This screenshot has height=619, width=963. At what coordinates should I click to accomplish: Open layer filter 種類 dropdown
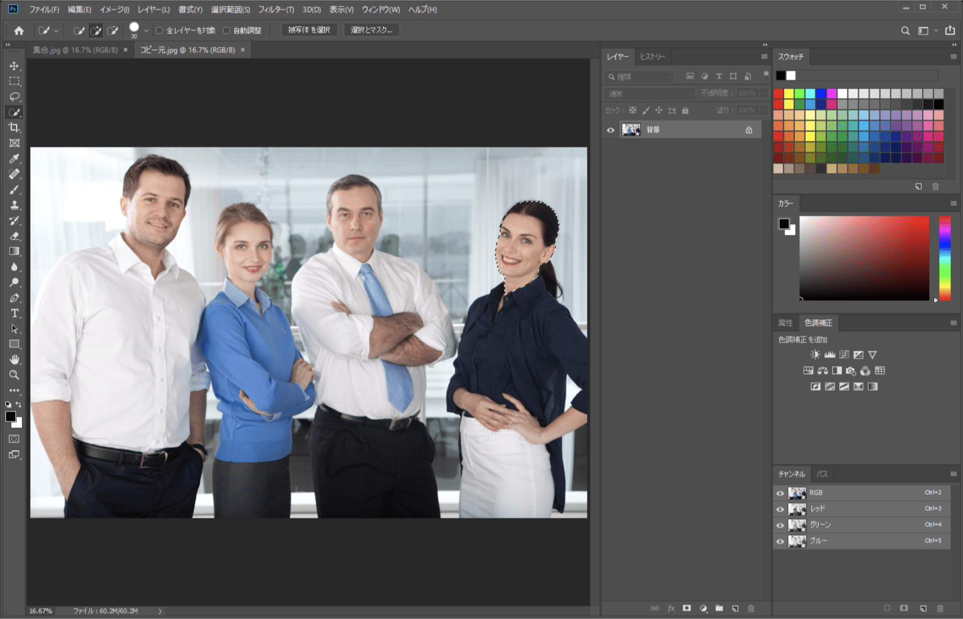[x=639, y=77]
